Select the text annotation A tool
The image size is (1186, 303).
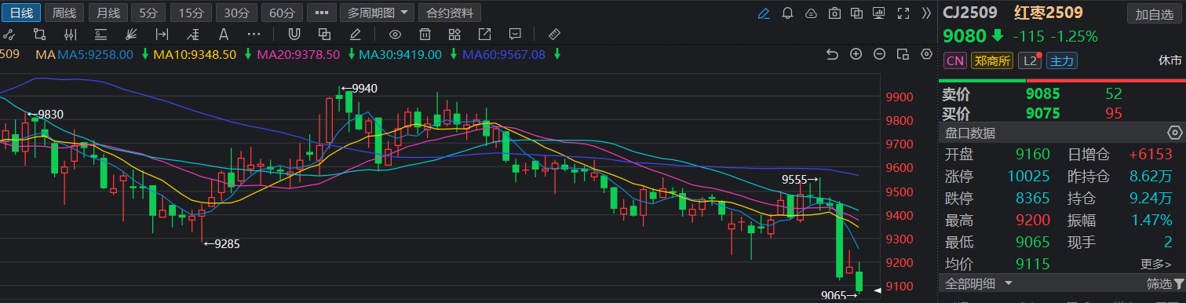tap(224, 34)
